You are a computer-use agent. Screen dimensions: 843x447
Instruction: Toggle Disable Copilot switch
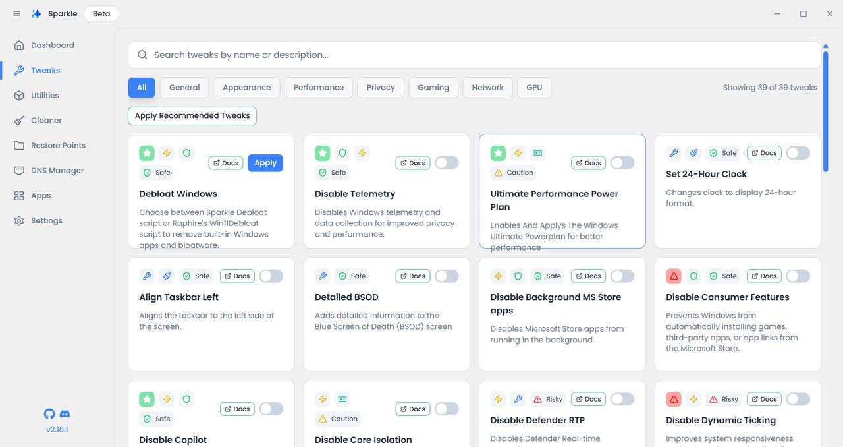[271, 409]
